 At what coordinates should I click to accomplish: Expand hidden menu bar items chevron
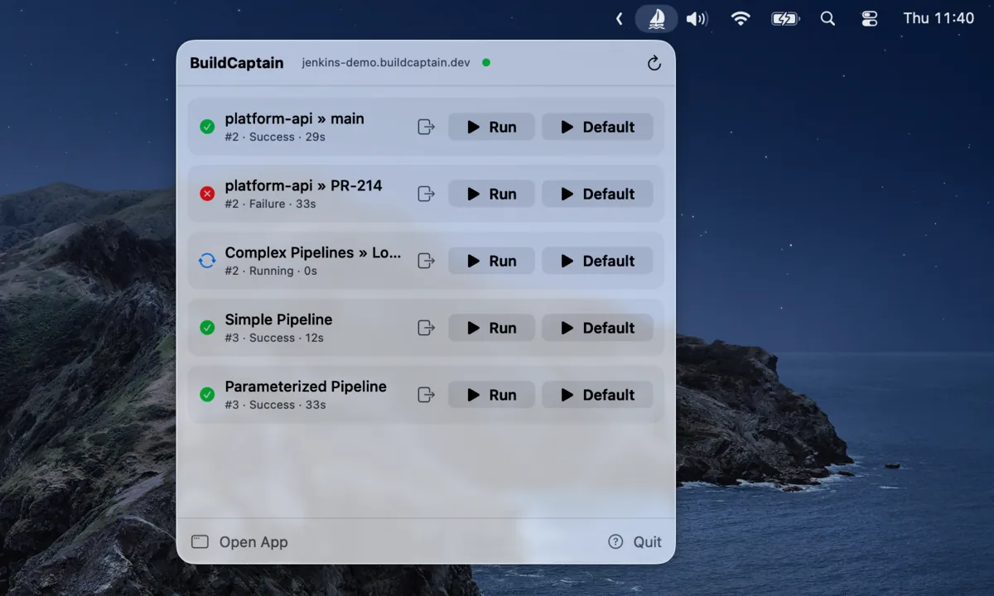619,18
